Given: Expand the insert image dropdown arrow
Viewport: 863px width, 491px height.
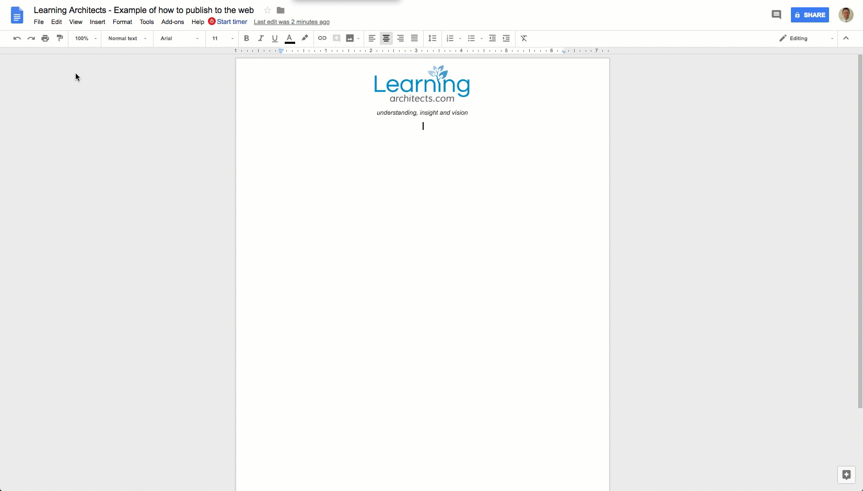Looking at the screenshot, I should pyautogui.click(x=358, y=39).
